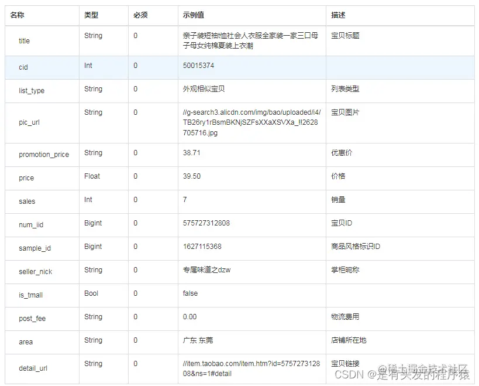Click the description 商品风格标识ID
Image resolution: width=479 pixels, height=386 pixels.
(356, 247)
